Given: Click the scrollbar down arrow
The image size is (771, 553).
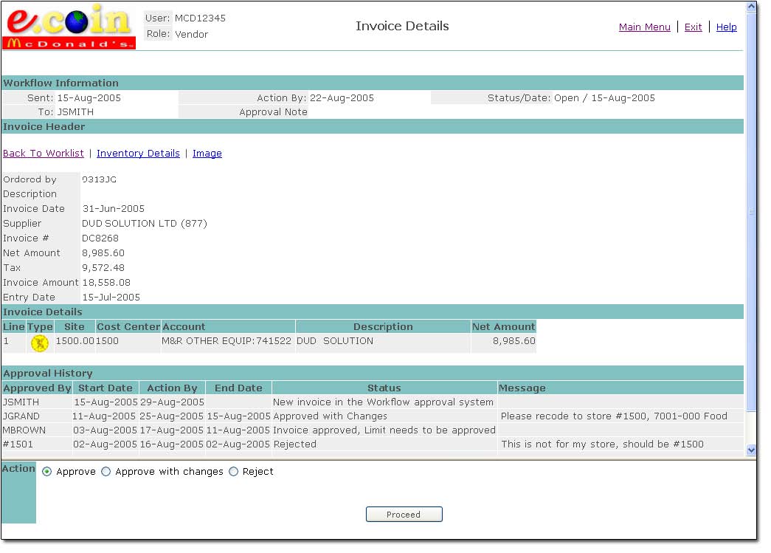Looking at the screenshot, I should coord(751,450).
